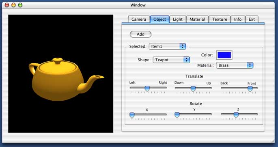Click the "Up" slider label
Screen dimensions: 278x147
pyautogui.click(x=209, y=83)
